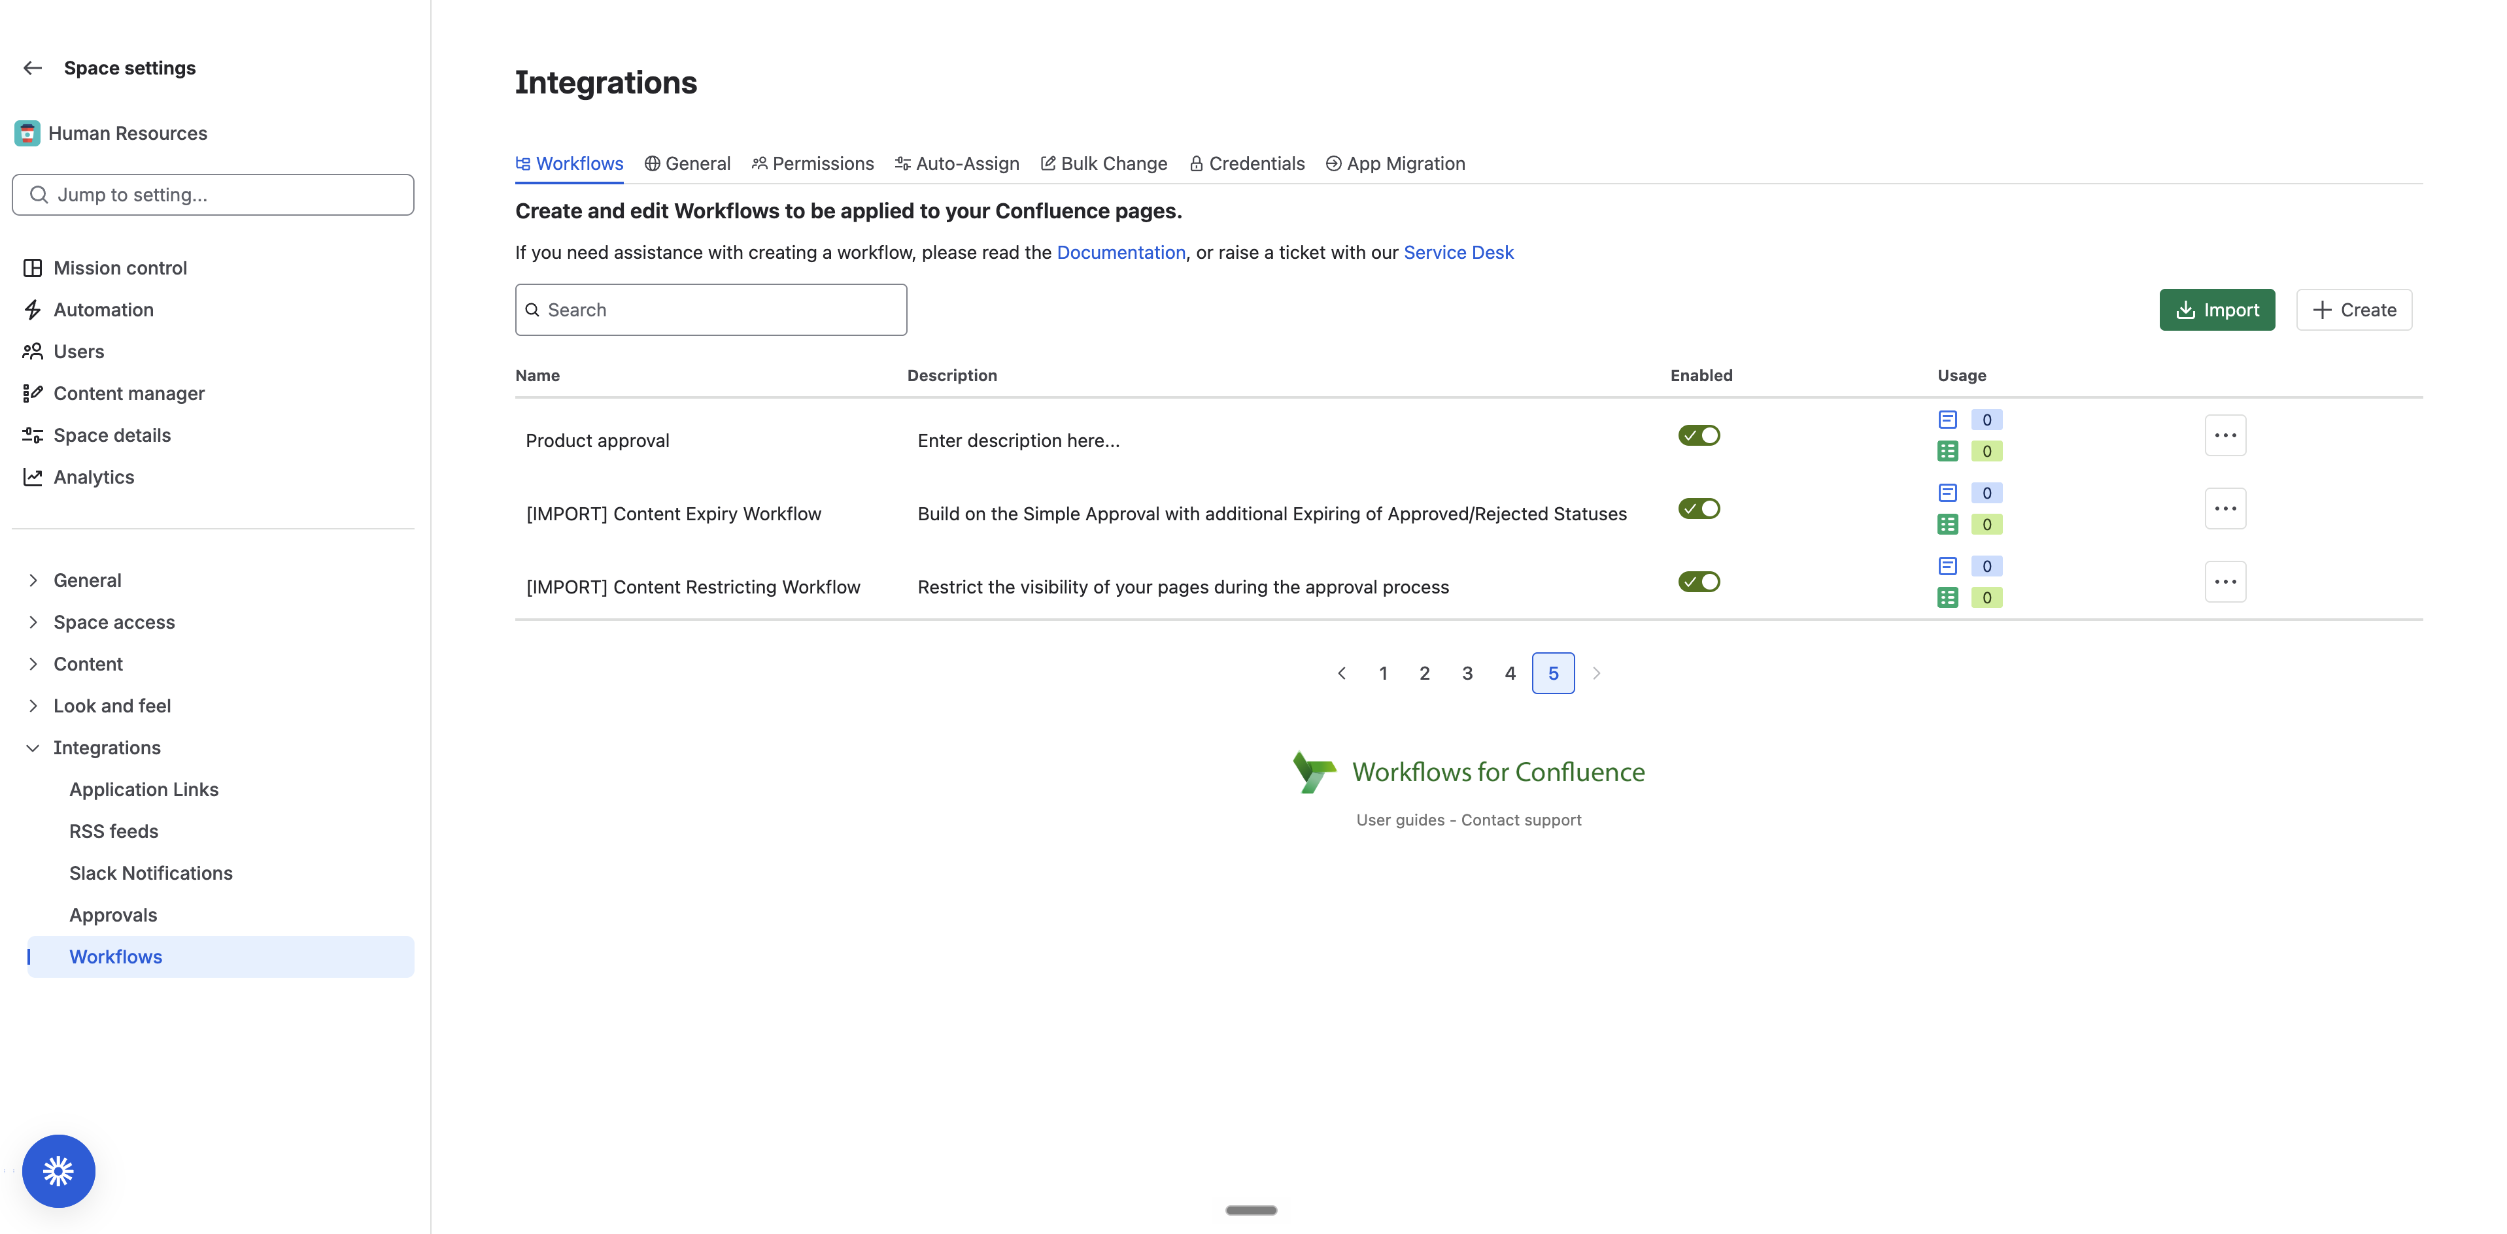Open the Auto-Assign tab

[x=957, y=163]
